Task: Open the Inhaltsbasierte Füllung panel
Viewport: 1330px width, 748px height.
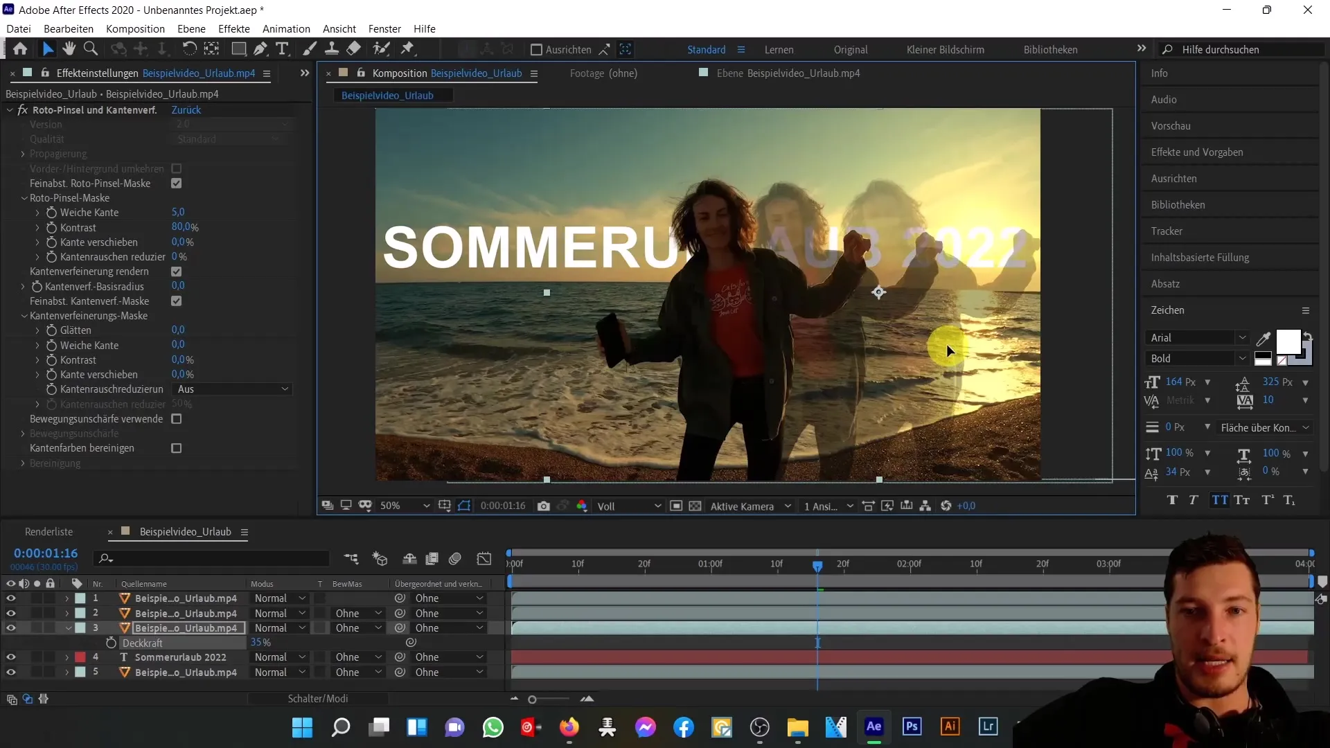Action: tap(1200, 258)
